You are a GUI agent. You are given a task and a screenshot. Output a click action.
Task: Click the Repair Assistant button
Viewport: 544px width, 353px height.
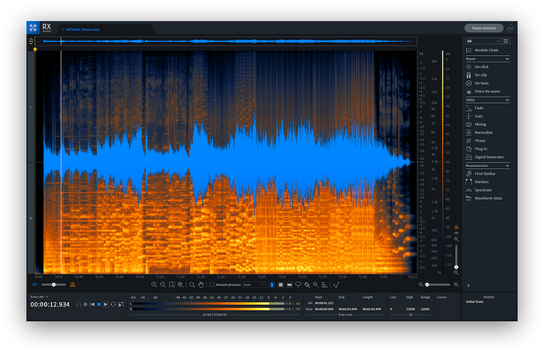click(x=484, y=28)
